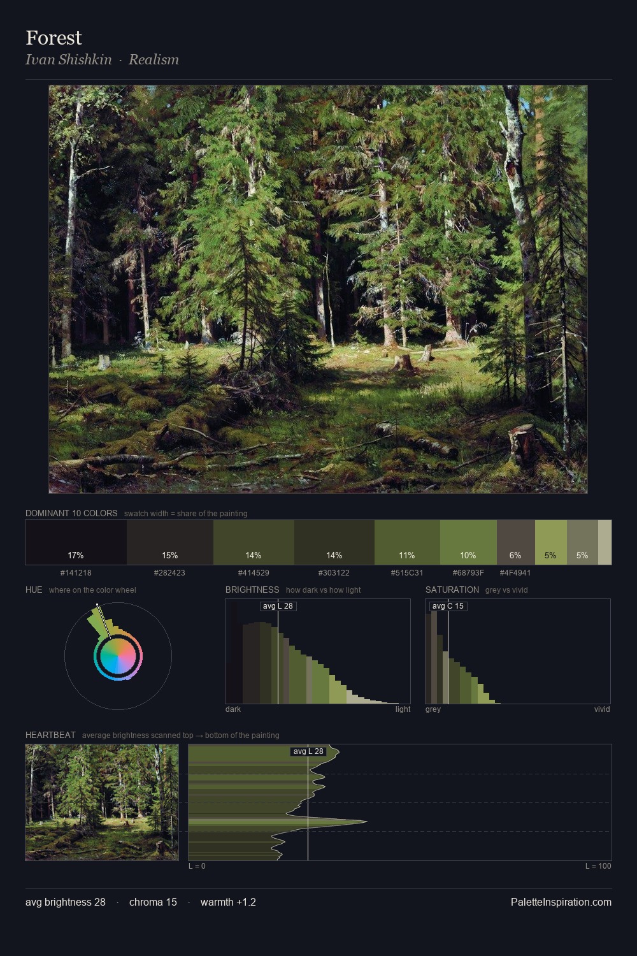Click the 'HUE' section heading
This screenshot has width=637, height=956.
click(x=34, y=590)
